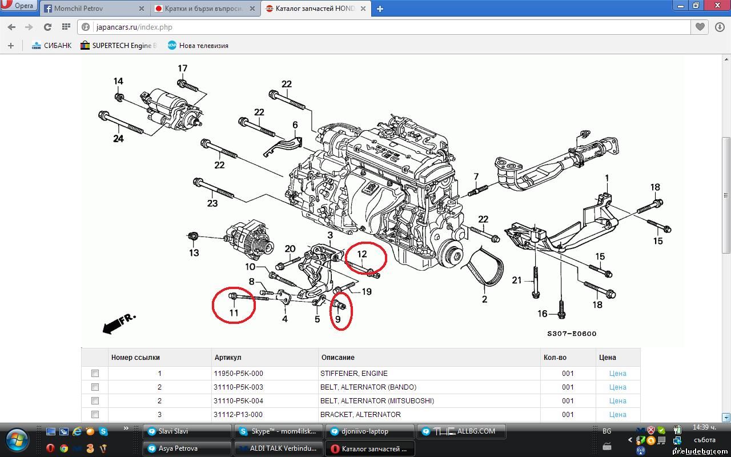This screenshot has width=731, height=457.
Task: Check the BELT, ALTERNATOR (BANDO) checkbox
Action: (95, 387)
